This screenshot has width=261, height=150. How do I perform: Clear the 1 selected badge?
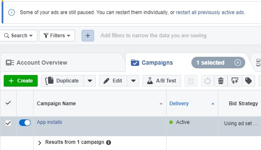237,63
